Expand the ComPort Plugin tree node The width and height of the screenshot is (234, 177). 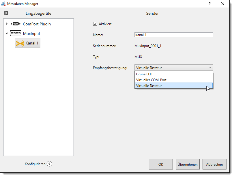point(7,24)
